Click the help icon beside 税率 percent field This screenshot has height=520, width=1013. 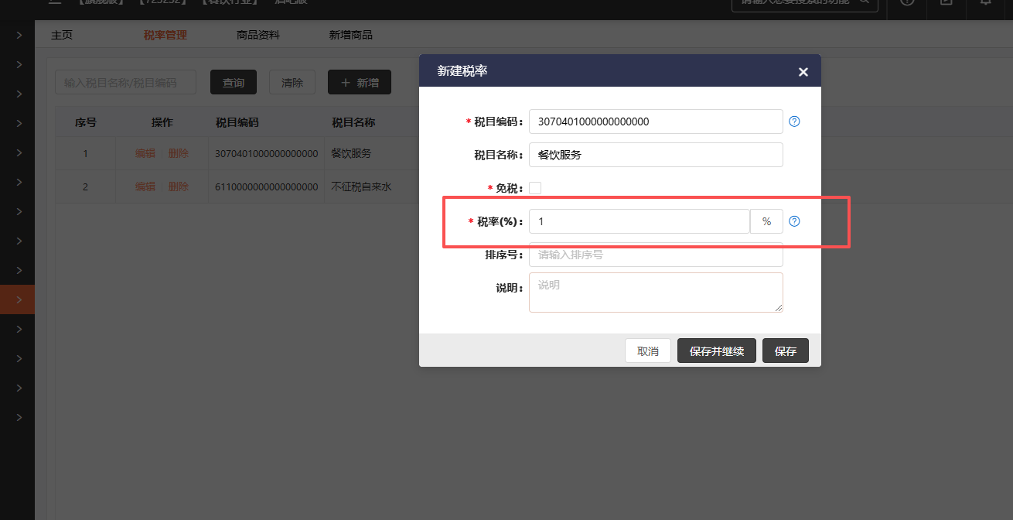pos(793,221)
